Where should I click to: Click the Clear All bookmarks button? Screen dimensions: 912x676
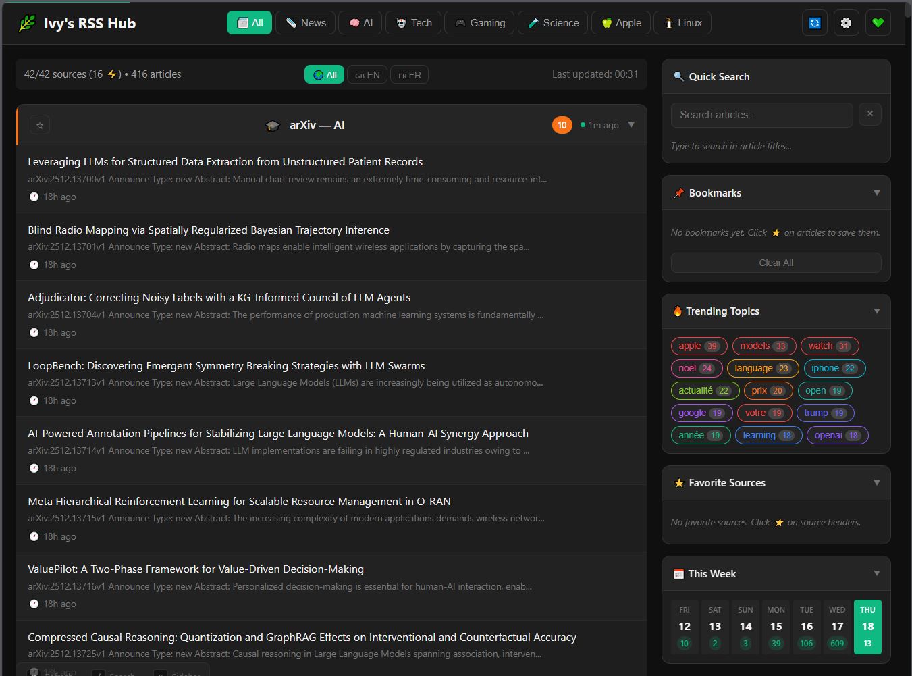pyautogui.click(x=776, y=263)
